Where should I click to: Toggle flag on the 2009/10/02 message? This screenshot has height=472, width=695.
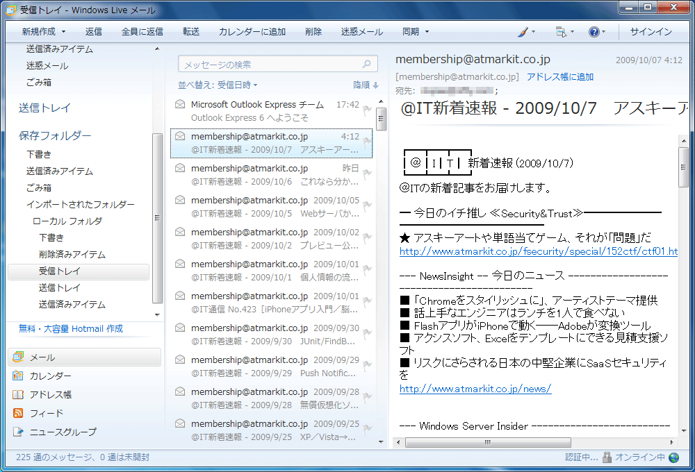point(367,238)
